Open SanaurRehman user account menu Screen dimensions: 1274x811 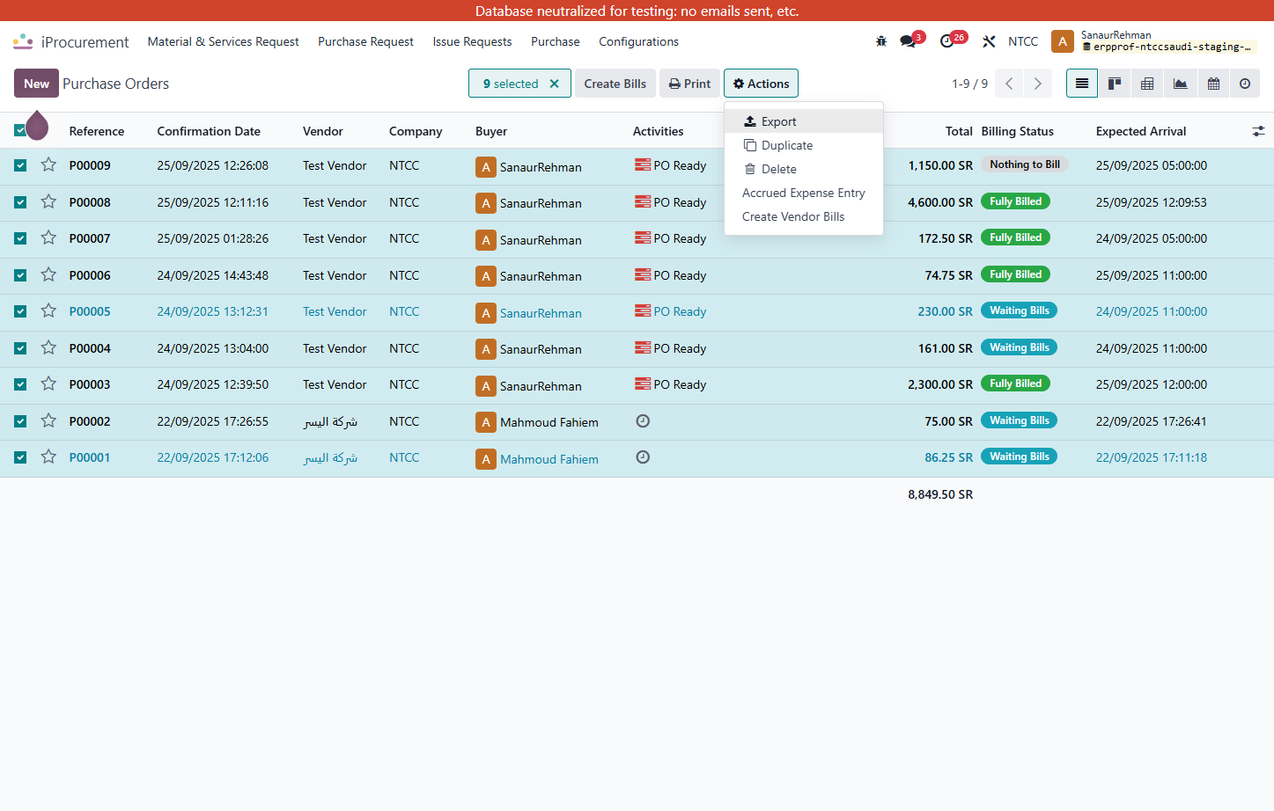(1154, 41)
